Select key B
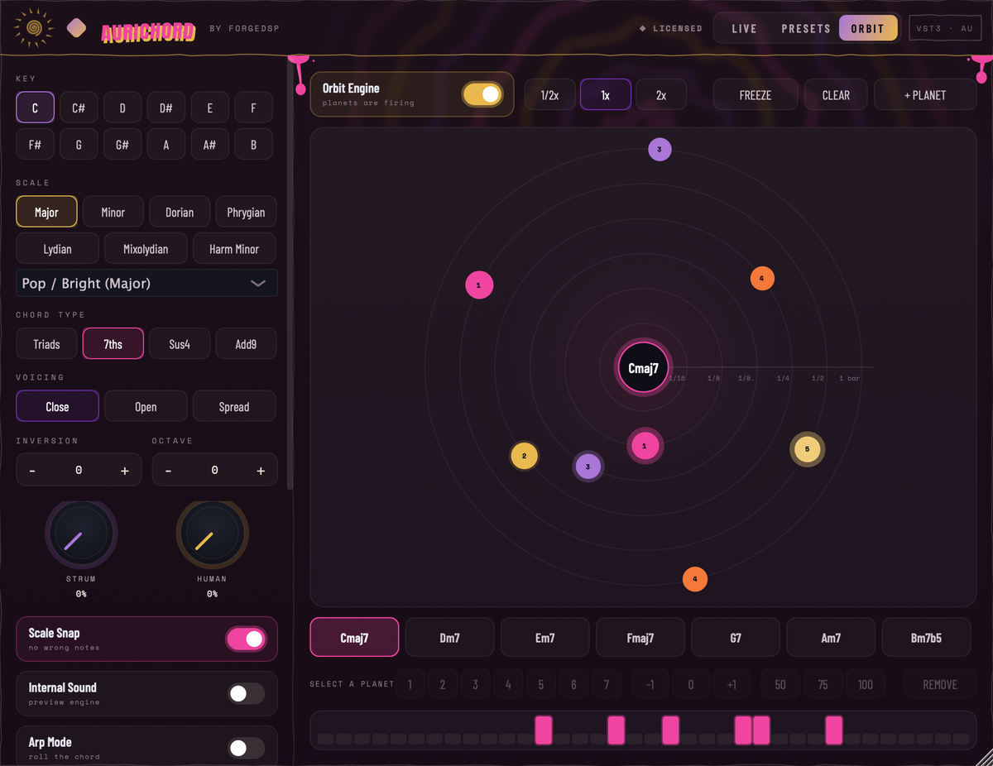This screenshot has height=766, width=993. click(x=253, y=144)
